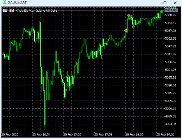182x139 pixels.
Task: Click the '20 Feb 17:26' time axis label
Action: [x=72, y=135]
